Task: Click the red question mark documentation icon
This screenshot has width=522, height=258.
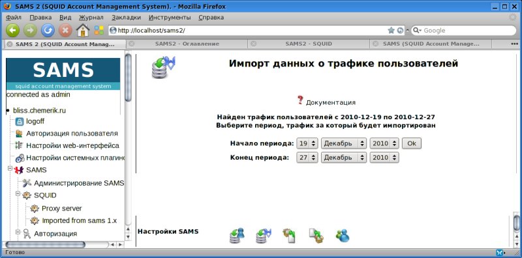Action: tap(300, 100)
